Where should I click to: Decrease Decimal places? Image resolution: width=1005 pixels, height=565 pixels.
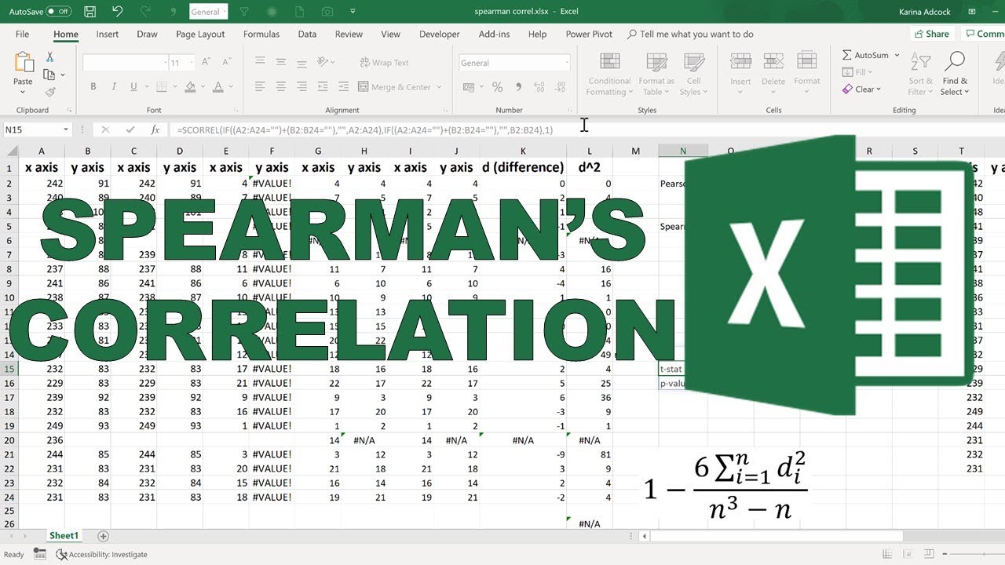[x=561, y=87]
